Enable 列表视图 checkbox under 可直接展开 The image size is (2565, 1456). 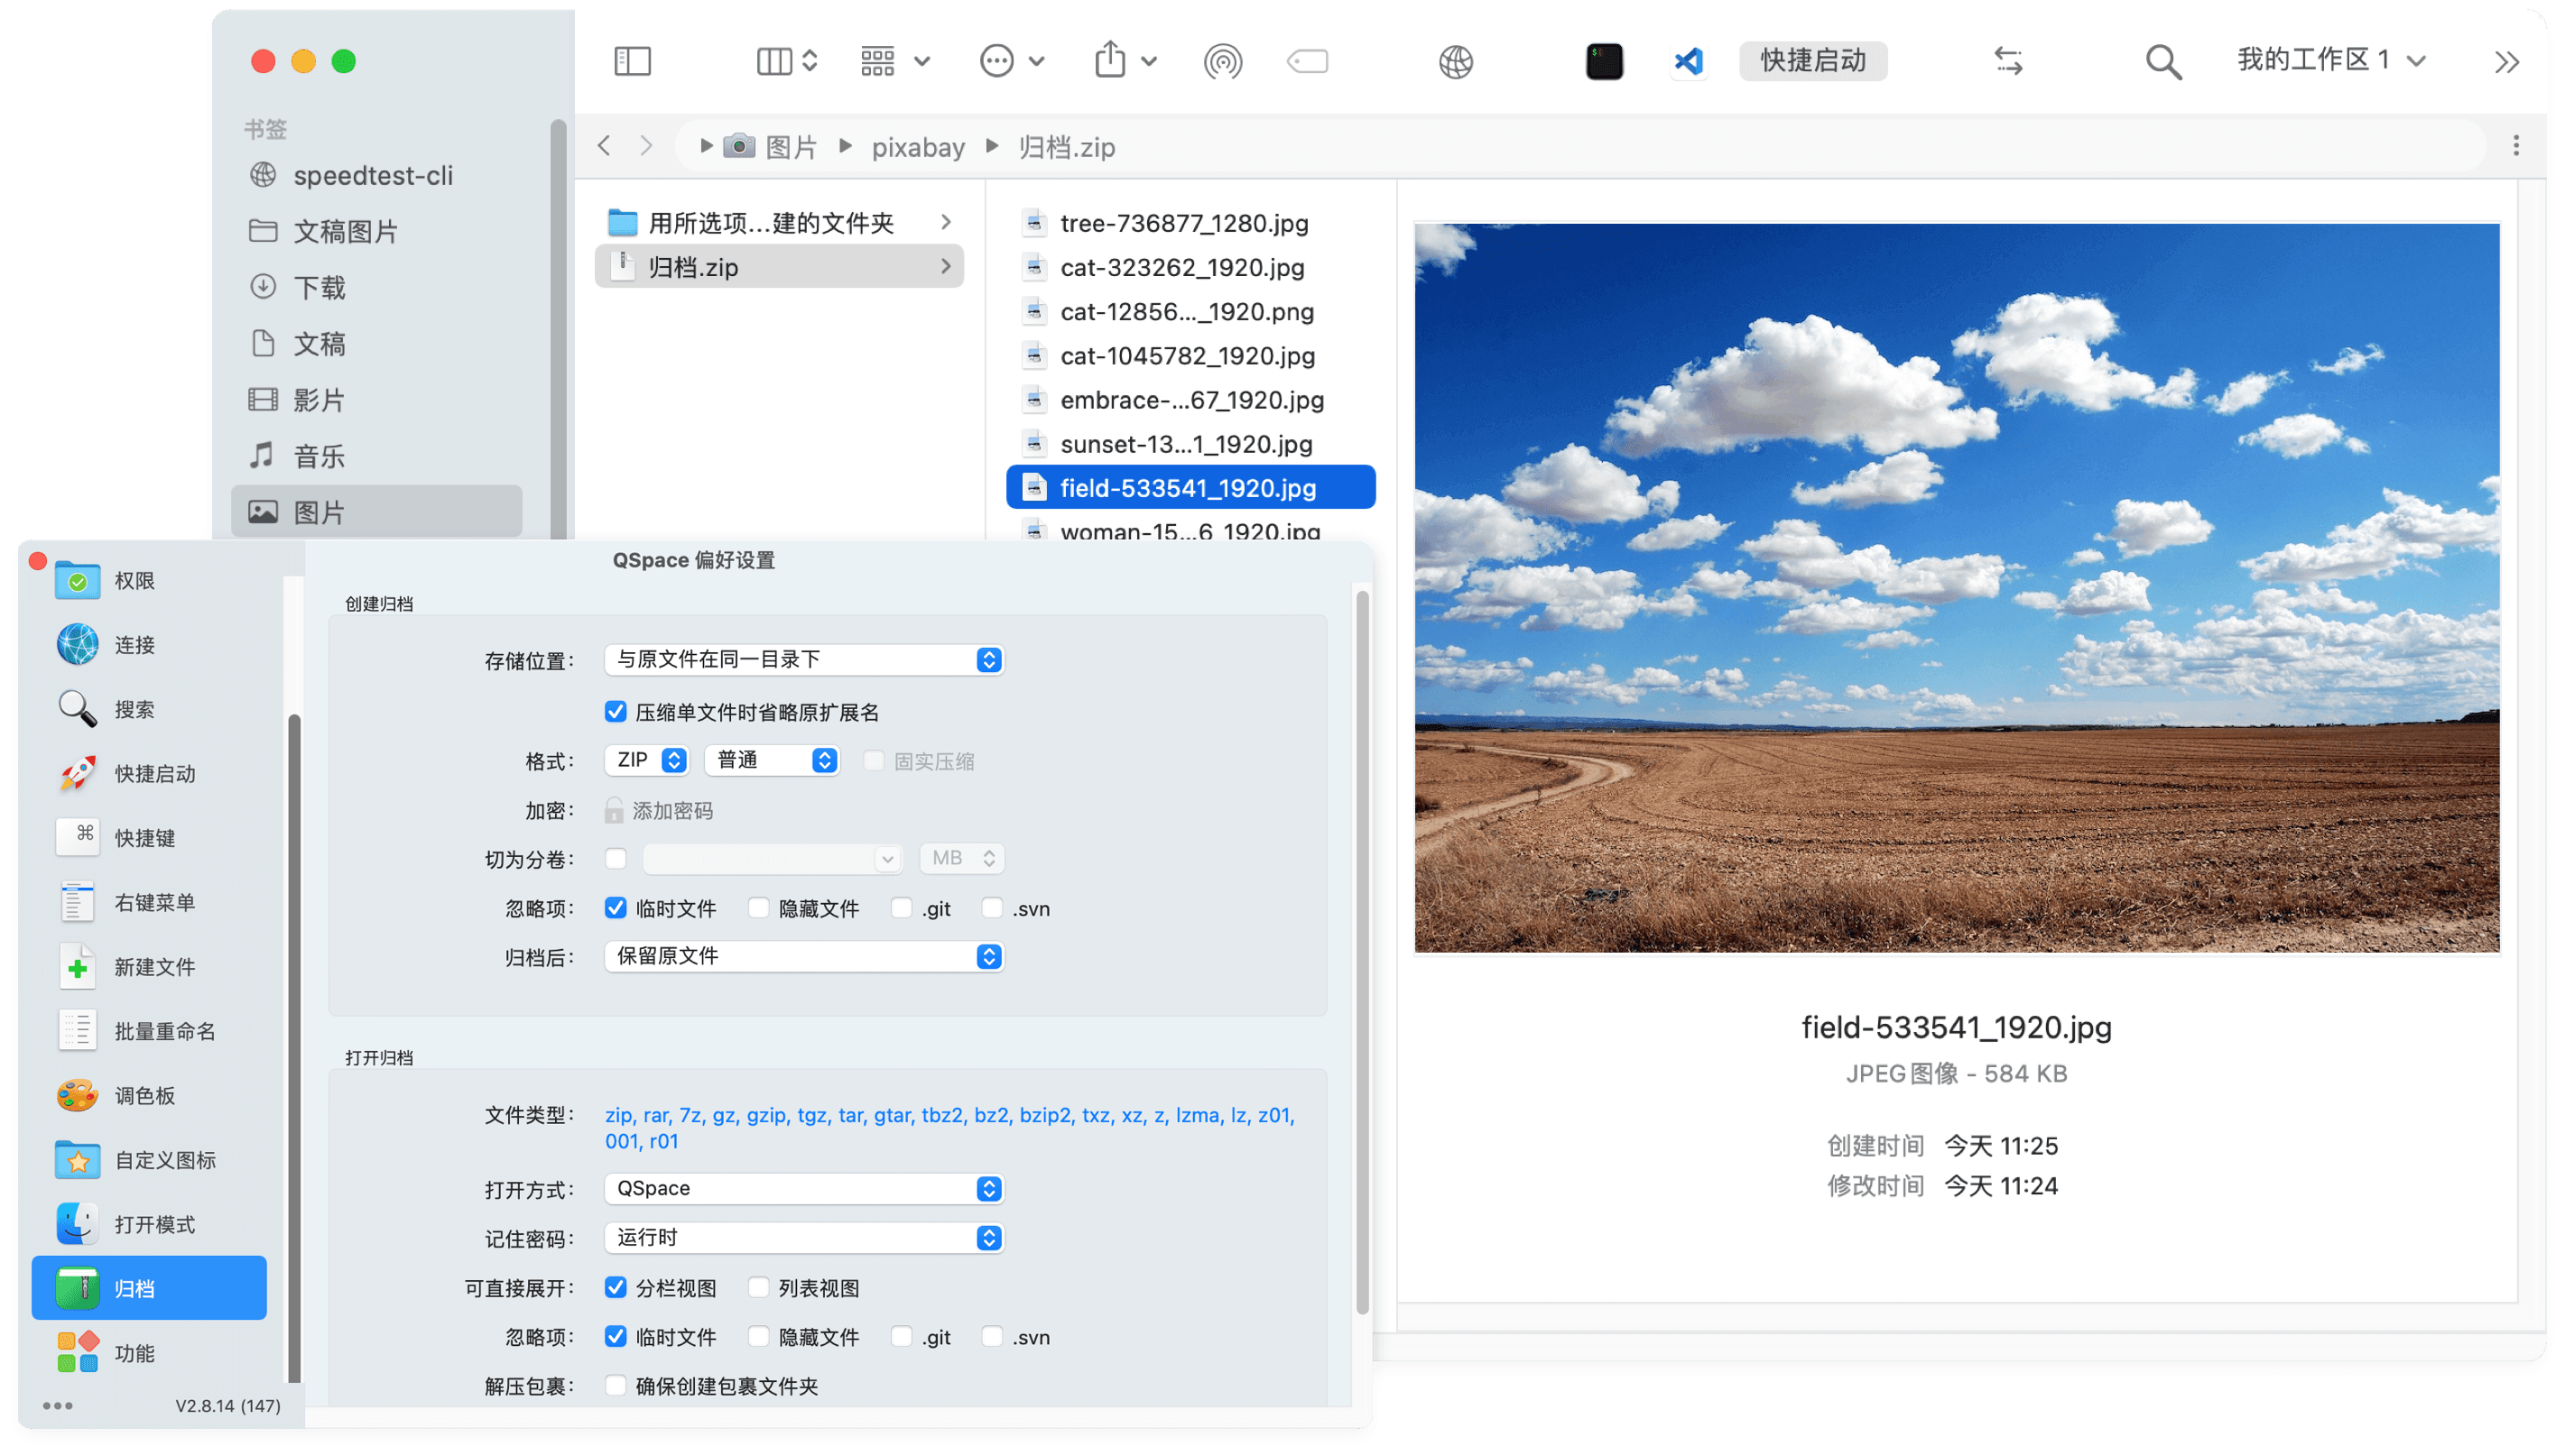pyautogui.click(x=759, y=1287)
